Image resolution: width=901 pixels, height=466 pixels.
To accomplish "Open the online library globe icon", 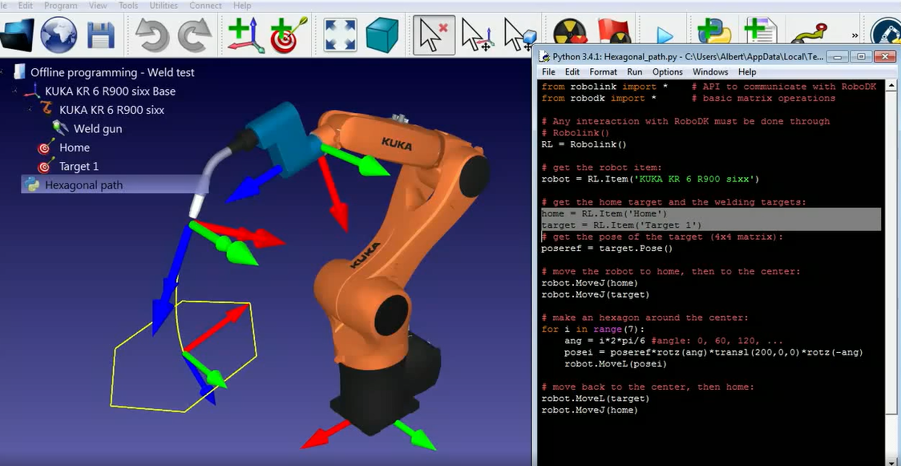I will tap(59, 35).
